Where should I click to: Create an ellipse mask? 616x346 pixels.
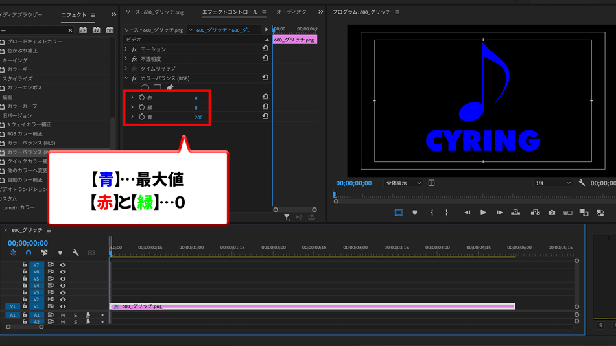[x=145, y=87]
